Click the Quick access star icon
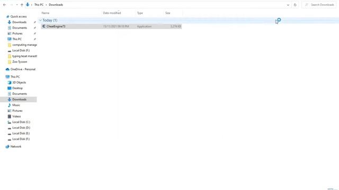The height and width of the screenshot is (190, 339). tap(7, 16)
